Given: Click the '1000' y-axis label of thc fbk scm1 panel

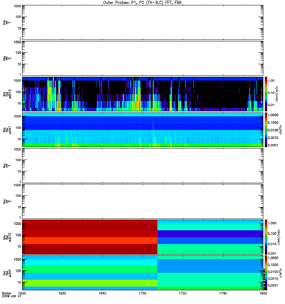Looking at the screenshot, I should (x=17, y=260).
